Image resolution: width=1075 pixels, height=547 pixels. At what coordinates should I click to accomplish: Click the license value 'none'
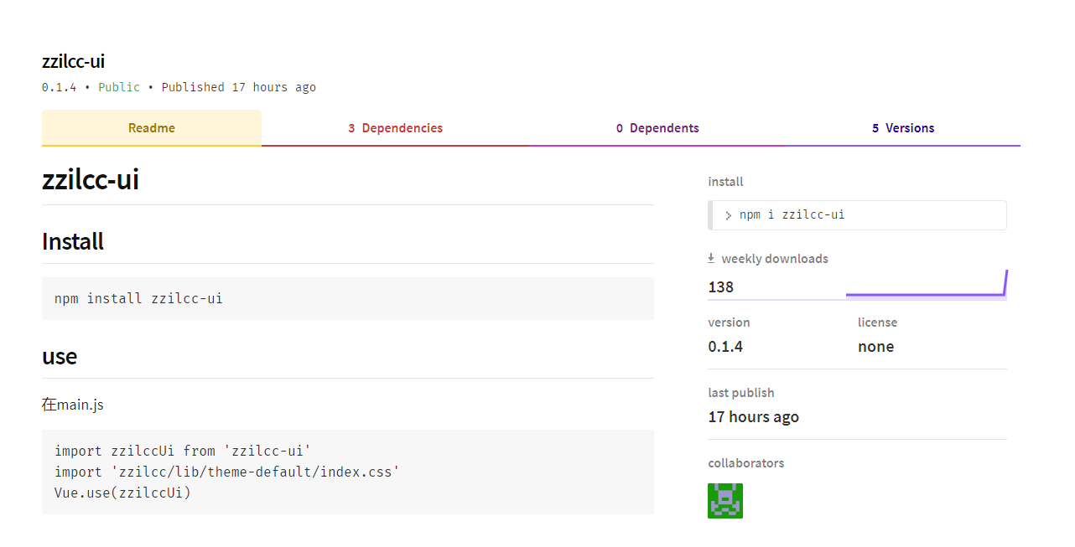point(875,347)
